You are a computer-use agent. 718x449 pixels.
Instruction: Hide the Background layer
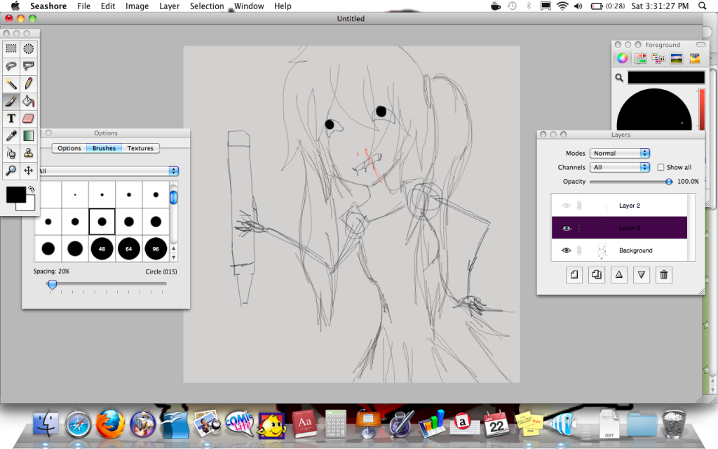click(567, 250)
